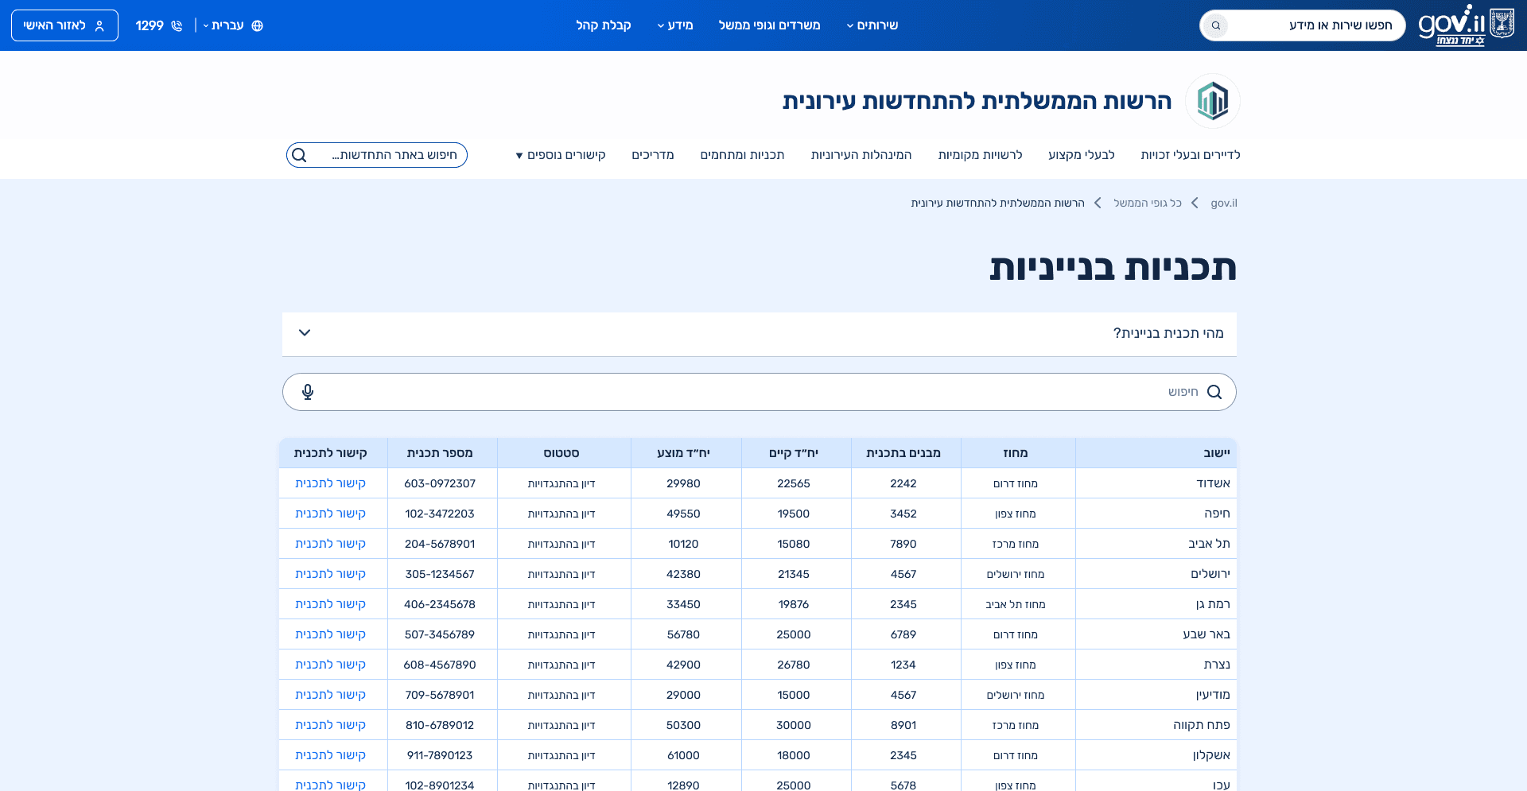Screen dimensions: 1527x791
Task: Open plan link for רמת גן row
Action: pos(330,604)
